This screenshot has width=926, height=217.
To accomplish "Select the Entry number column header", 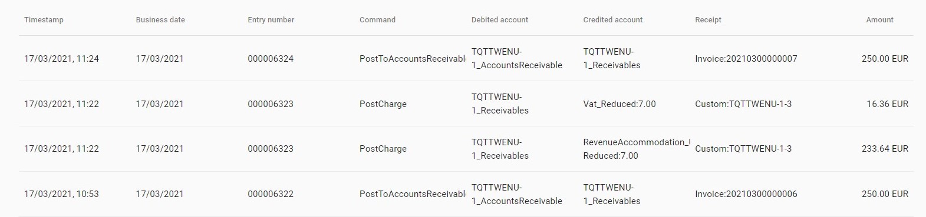I will point(271,19).
